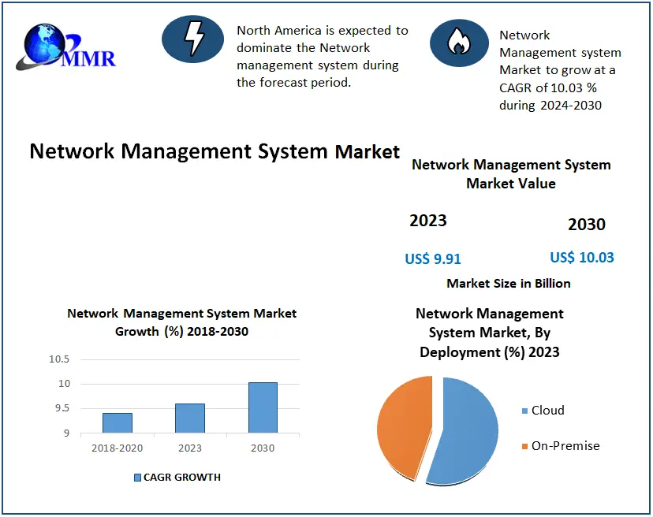Click the 2030 year heading
Screen dimensions: 653x517
(x=586, y=225)
